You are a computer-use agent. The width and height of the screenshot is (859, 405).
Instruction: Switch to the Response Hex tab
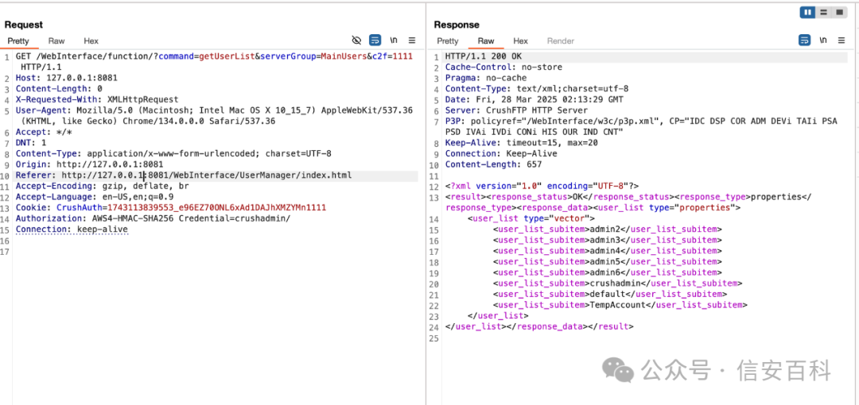point(520,41)
